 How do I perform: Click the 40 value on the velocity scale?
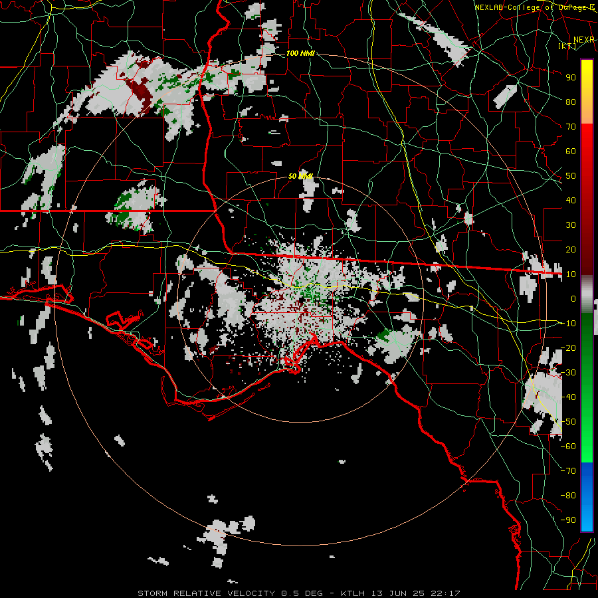point(571,200)
